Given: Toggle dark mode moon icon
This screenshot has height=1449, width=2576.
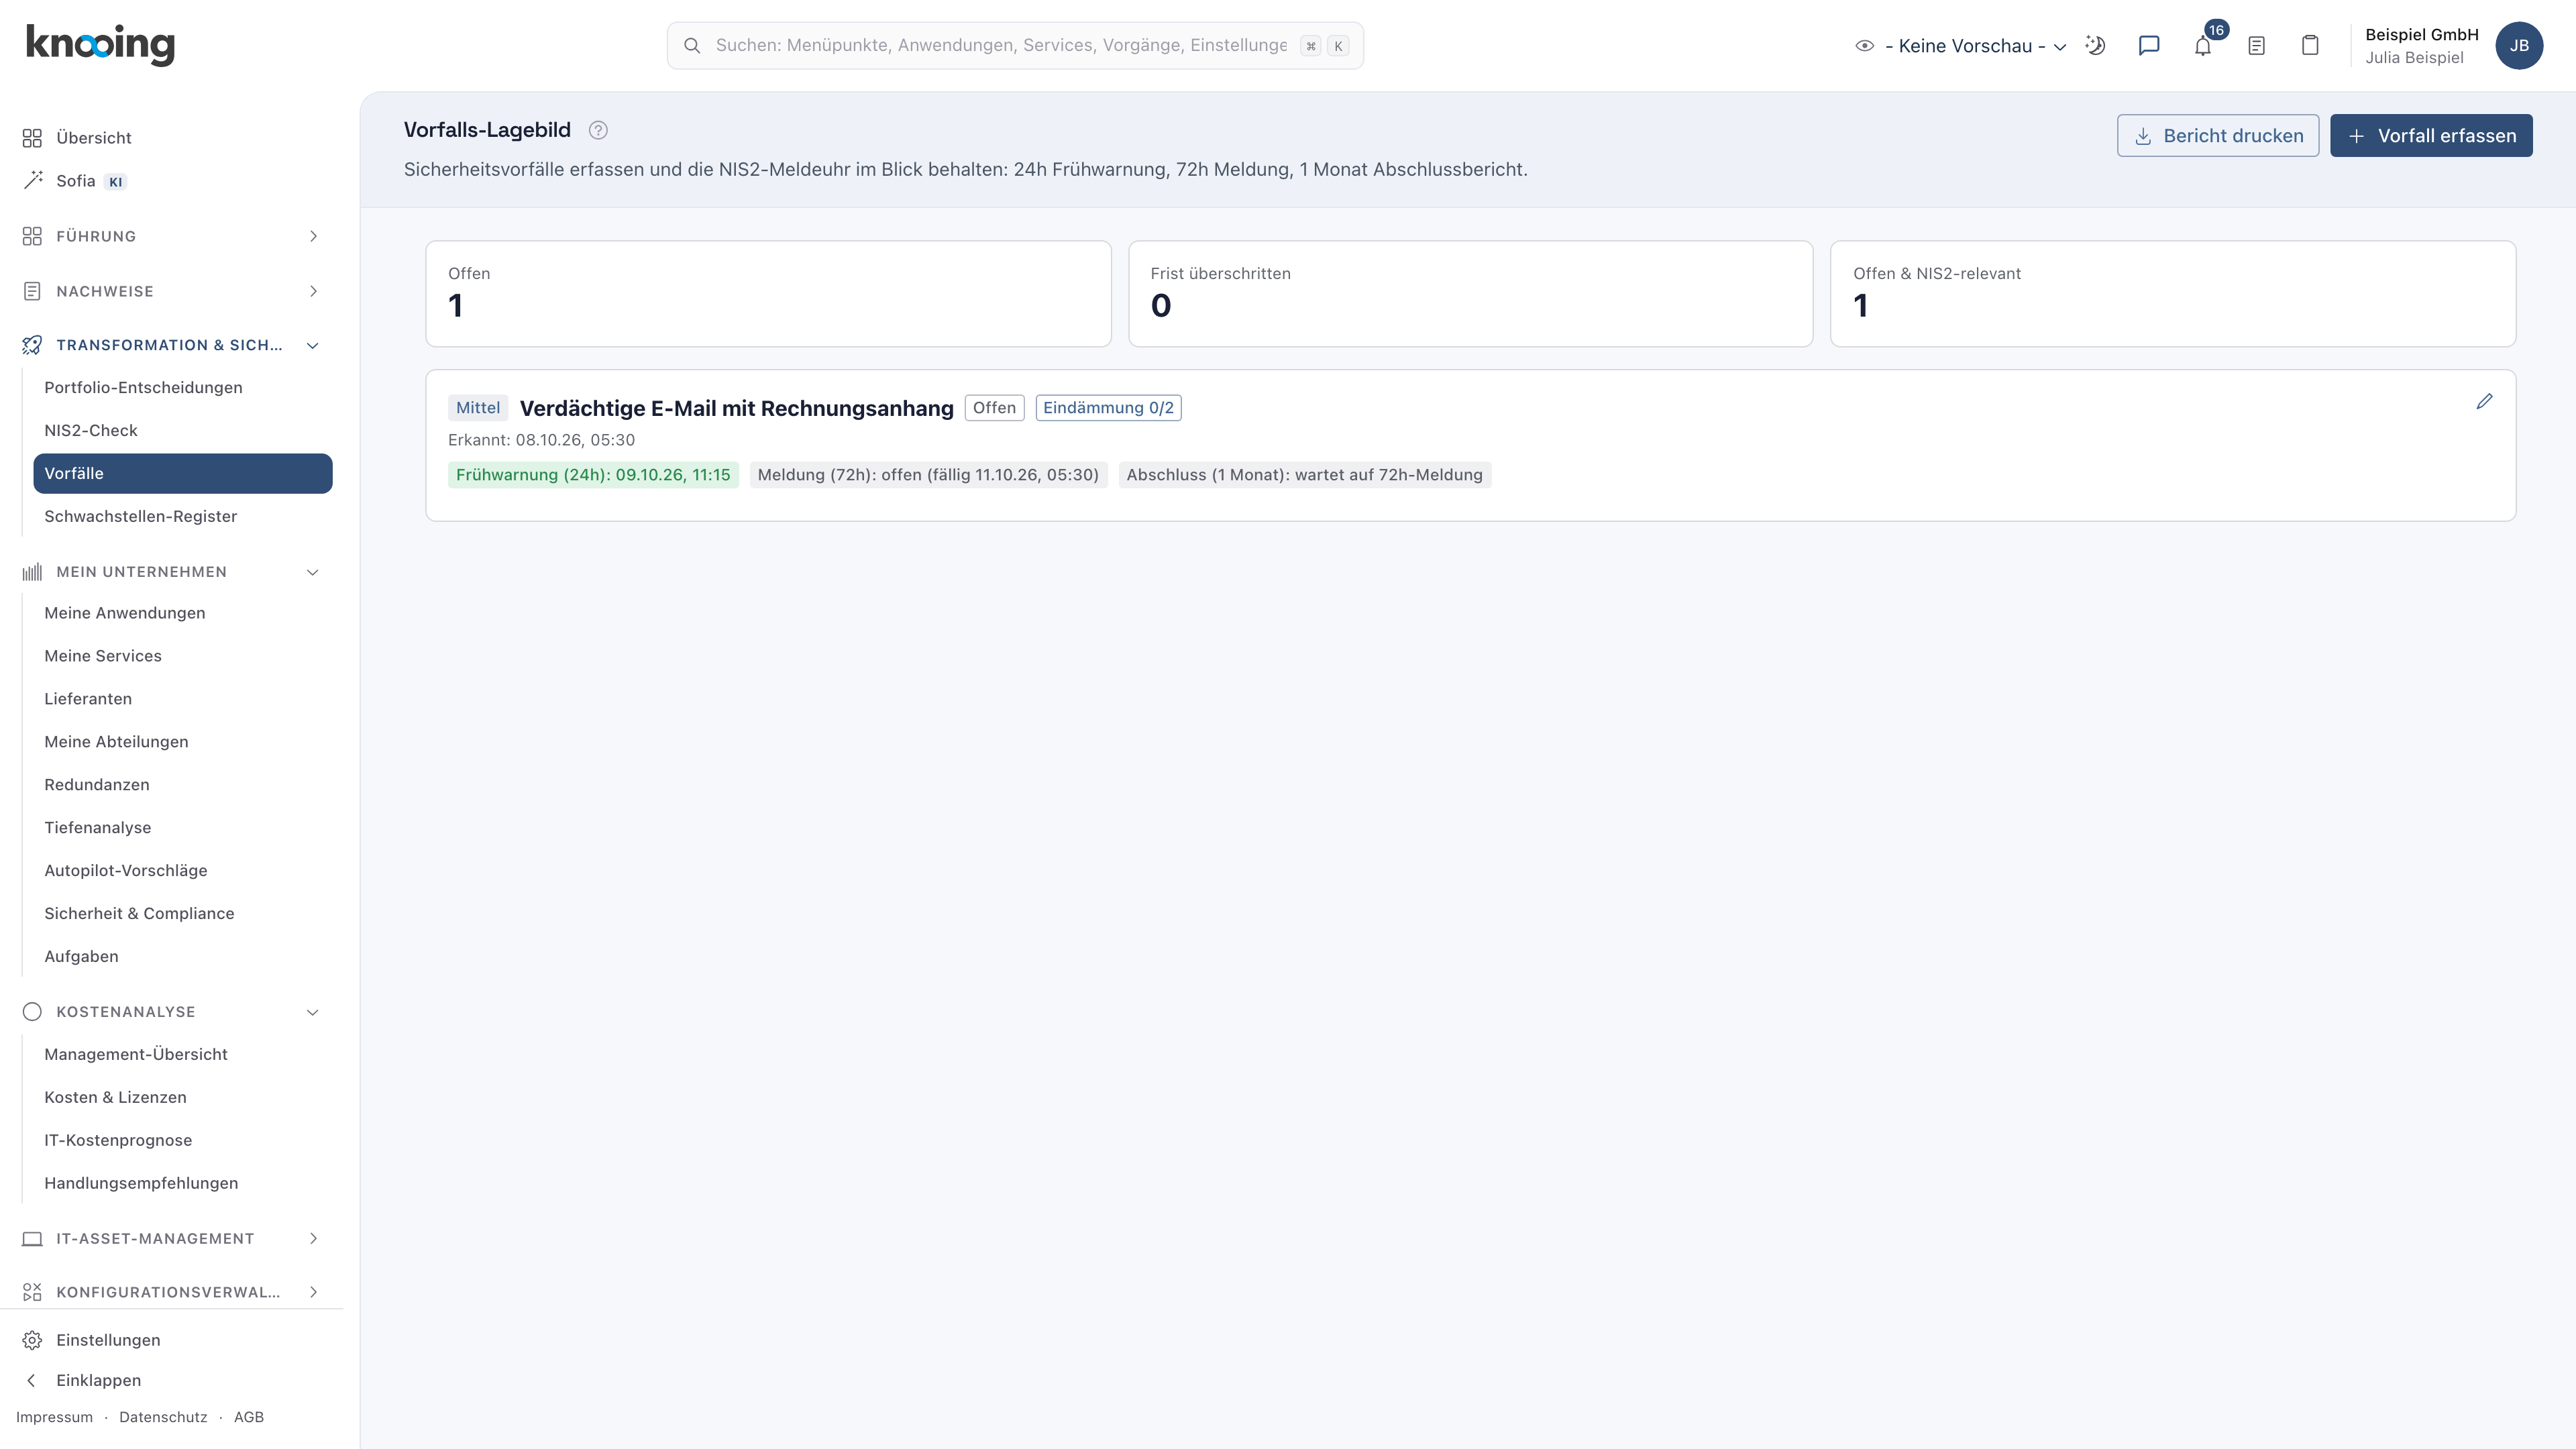Looking at the screenshot, I should [x=2095, y=46].
